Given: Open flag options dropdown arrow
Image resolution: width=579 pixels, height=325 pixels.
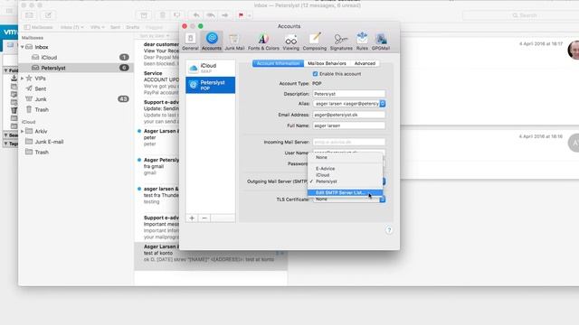Looking at the screenshot, I should [250, 15].
